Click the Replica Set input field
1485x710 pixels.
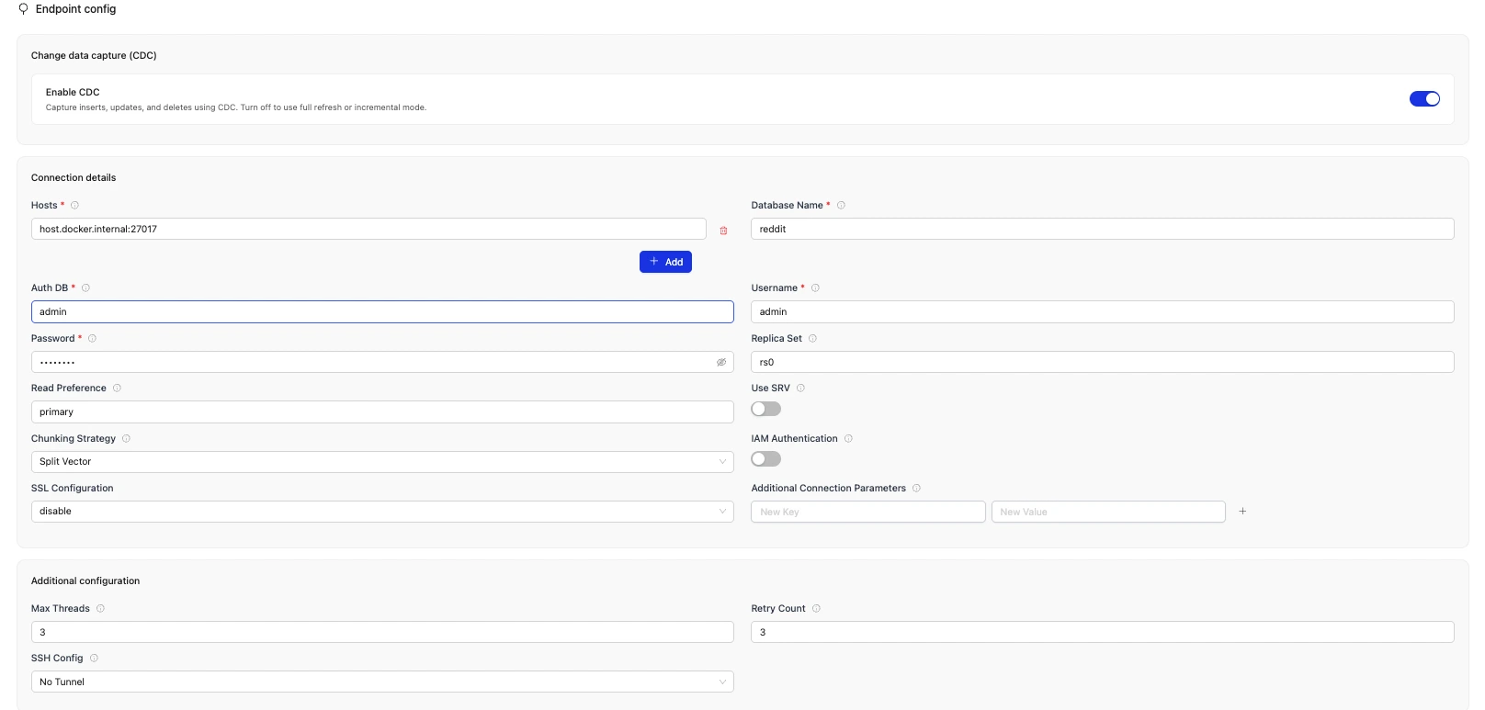(1103, 362)
